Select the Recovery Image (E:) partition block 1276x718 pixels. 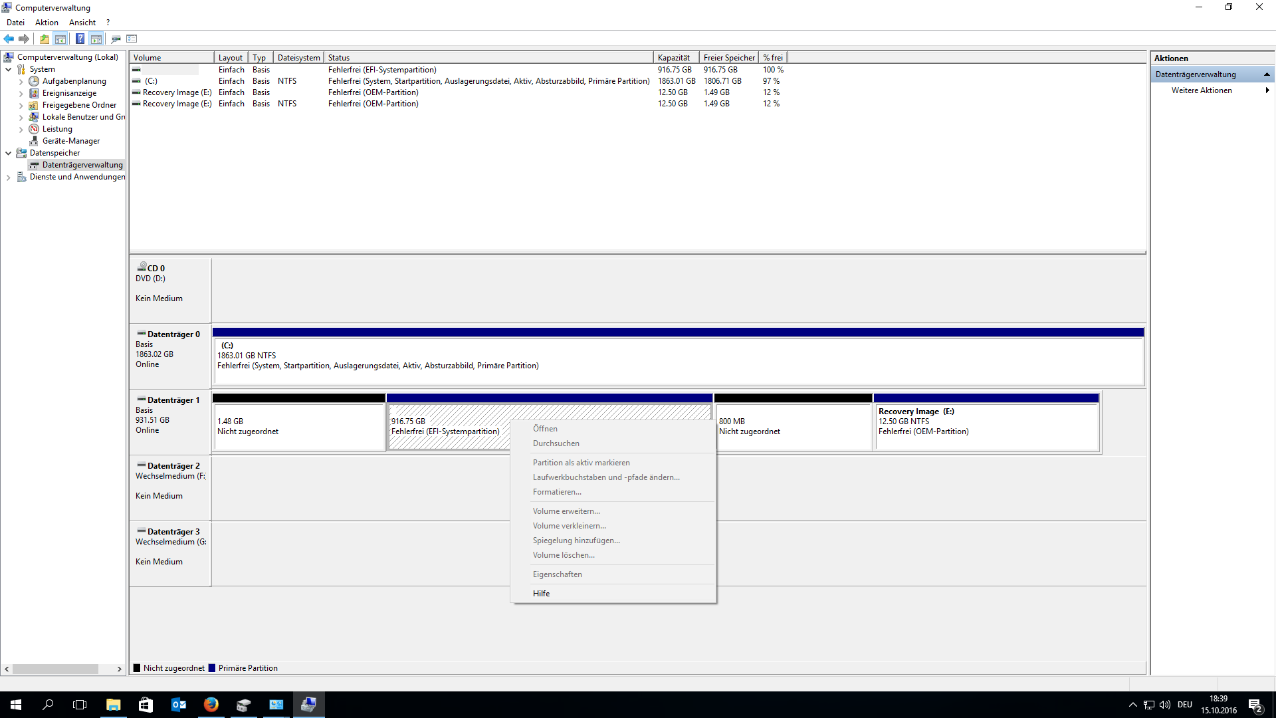click(x=986, y=425)
